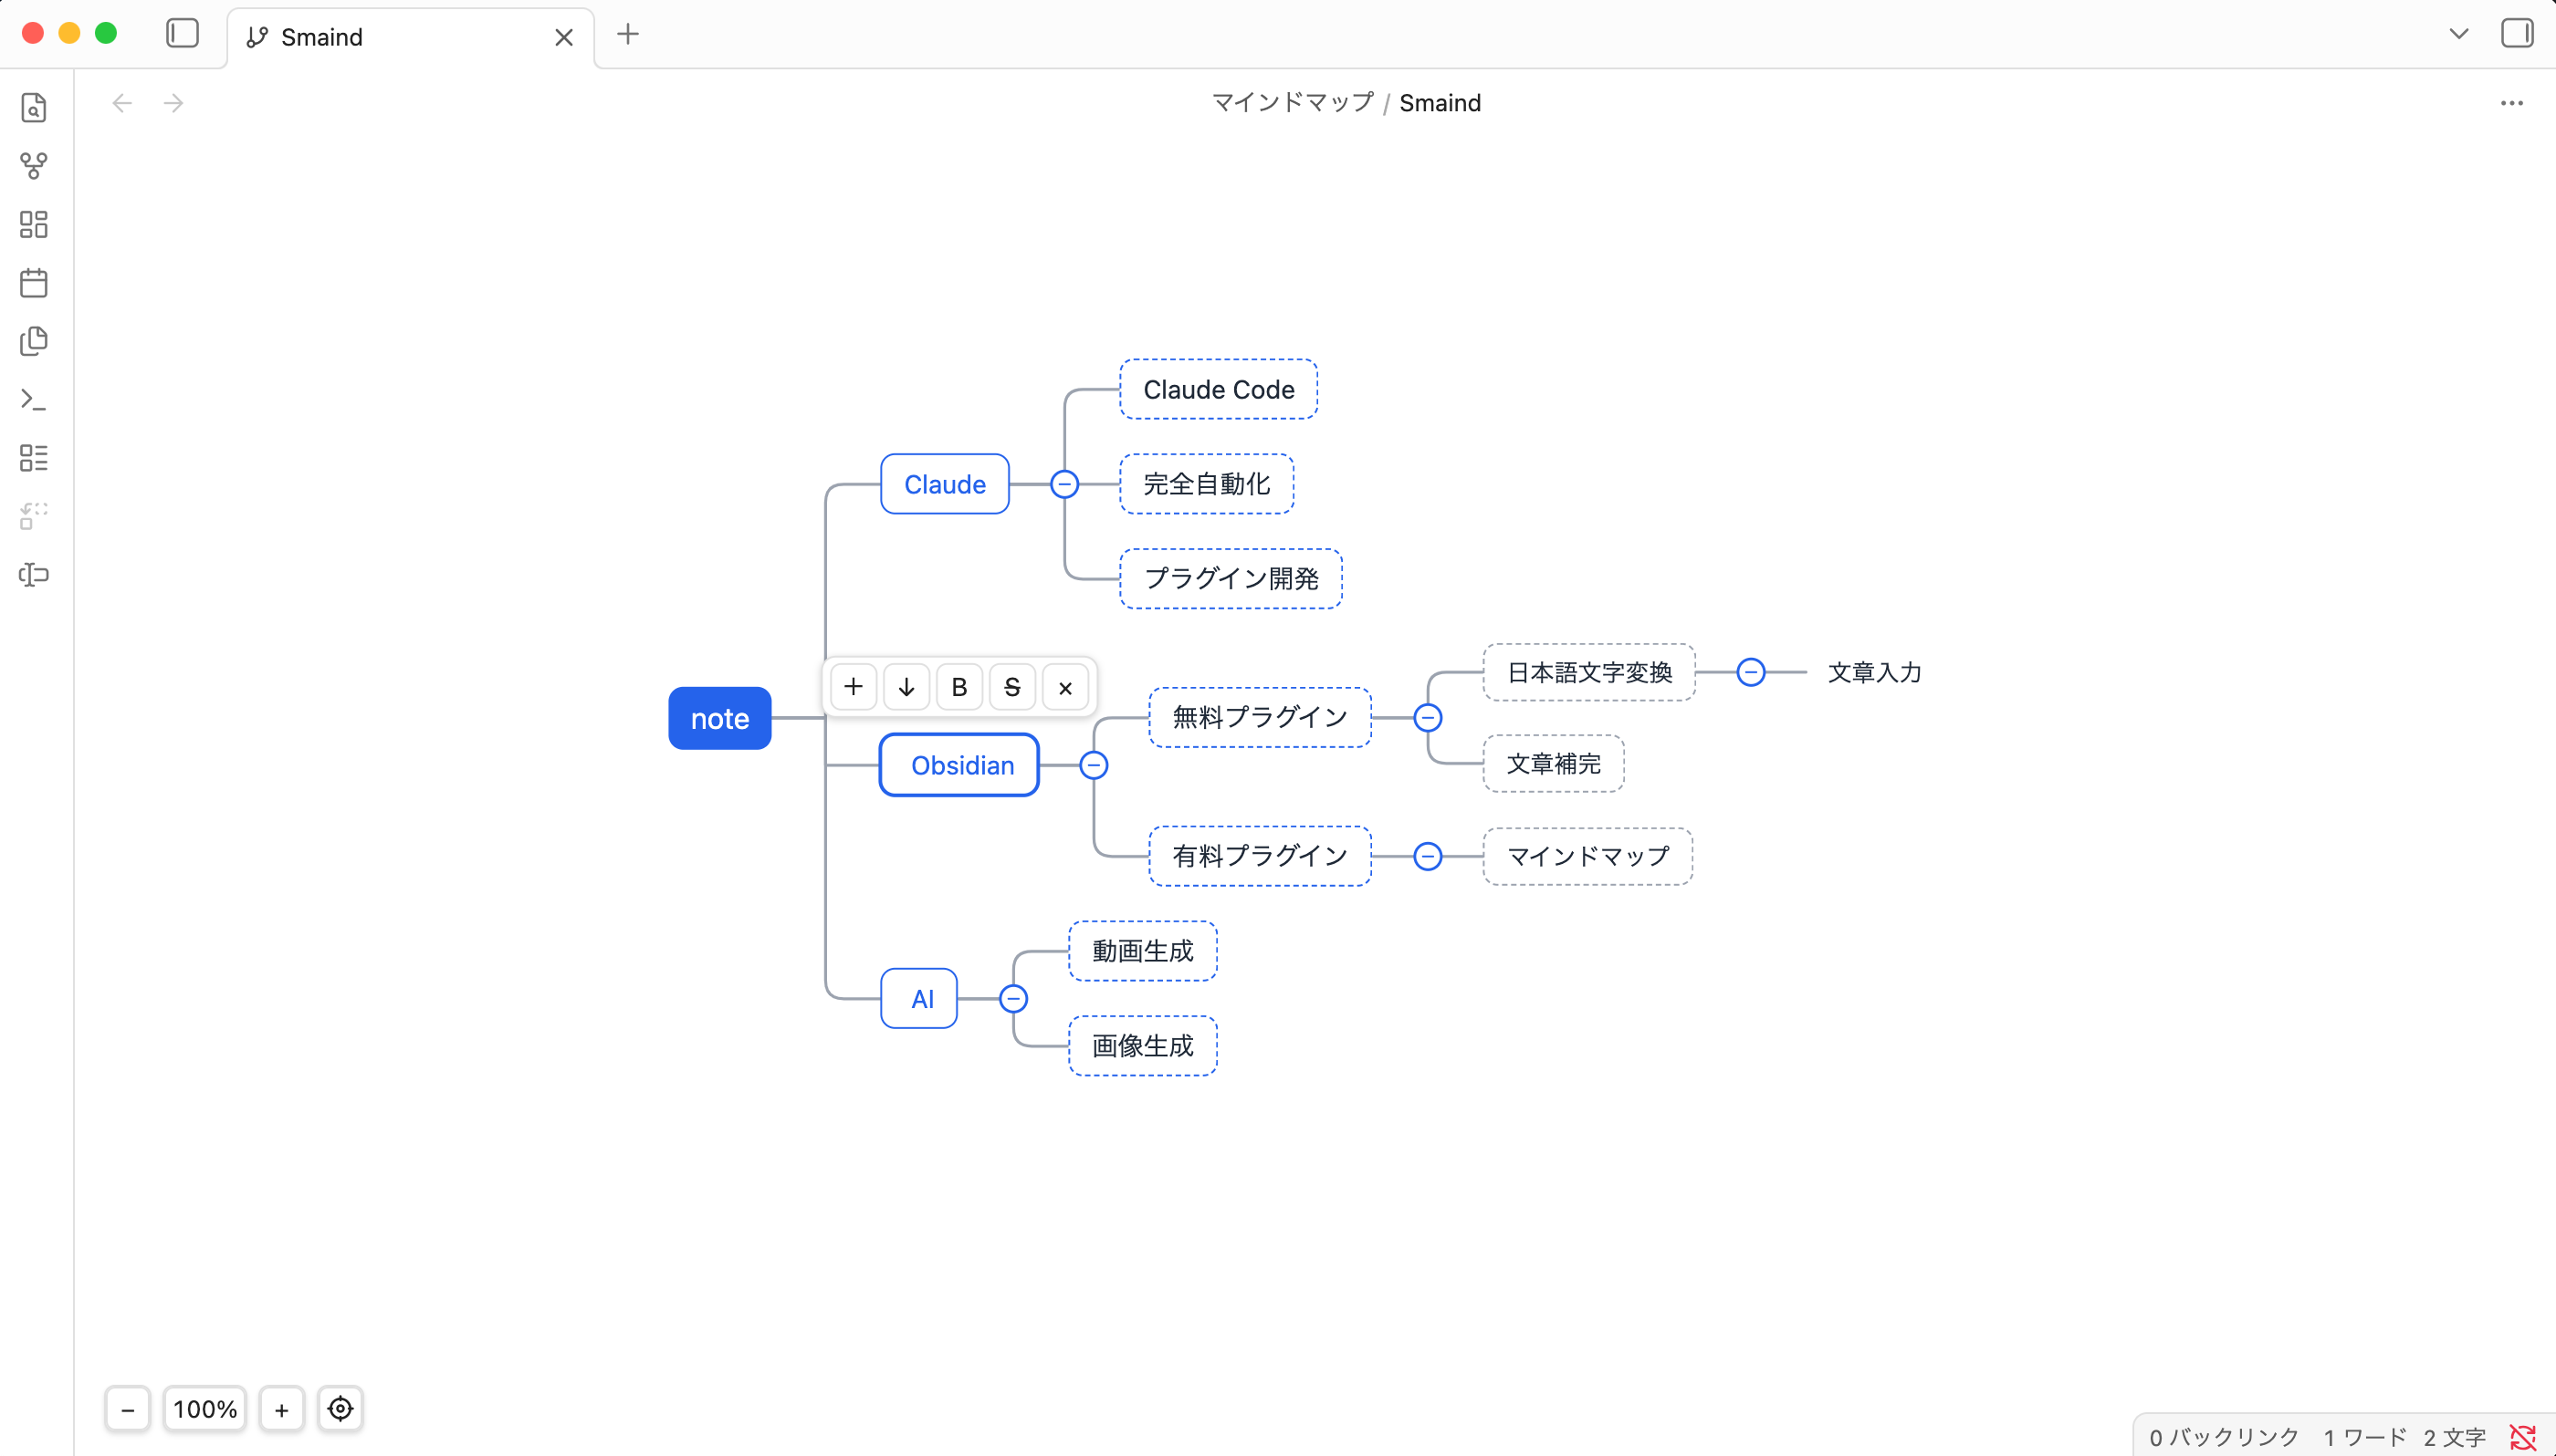Apply bold with the B toolbar button

959,687
